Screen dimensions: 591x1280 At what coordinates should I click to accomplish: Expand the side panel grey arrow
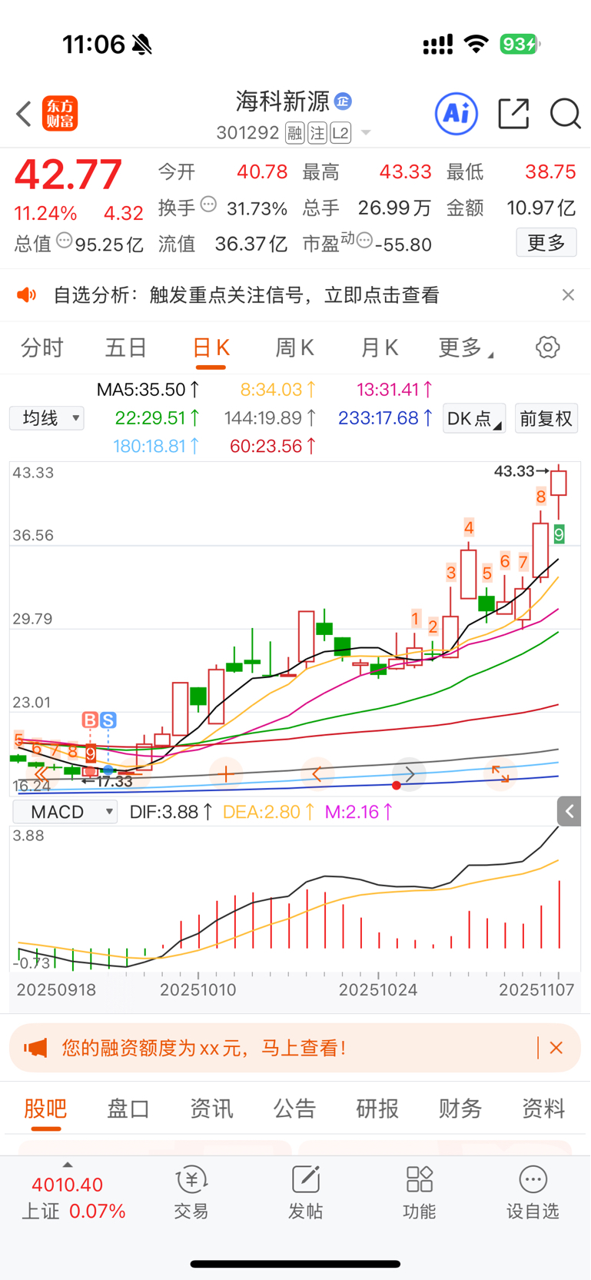pos(569,811)
